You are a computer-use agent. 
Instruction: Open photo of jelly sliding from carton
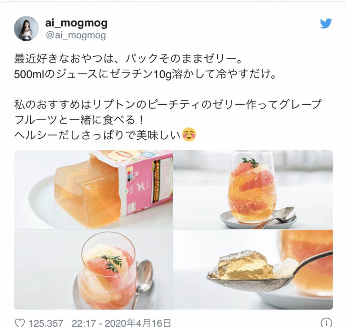(x=93, y=189)
